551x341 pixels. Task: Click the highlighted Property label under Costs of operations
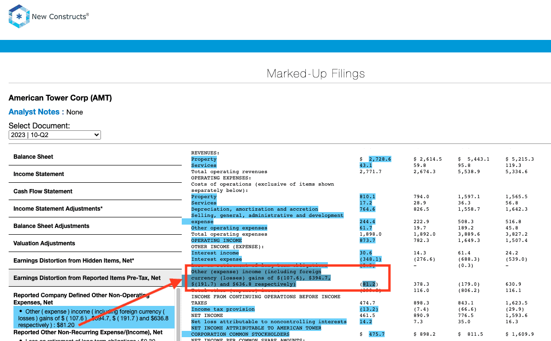[204, 197]
